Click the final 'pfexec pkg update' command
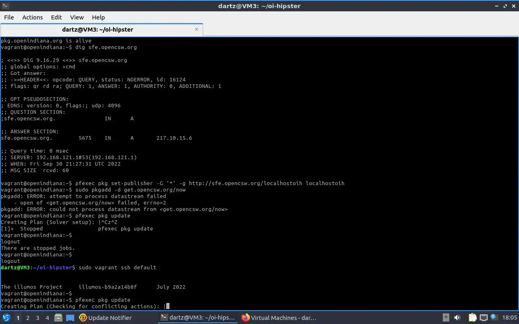Screen dimensions: 519x324 tap(103, 300)
